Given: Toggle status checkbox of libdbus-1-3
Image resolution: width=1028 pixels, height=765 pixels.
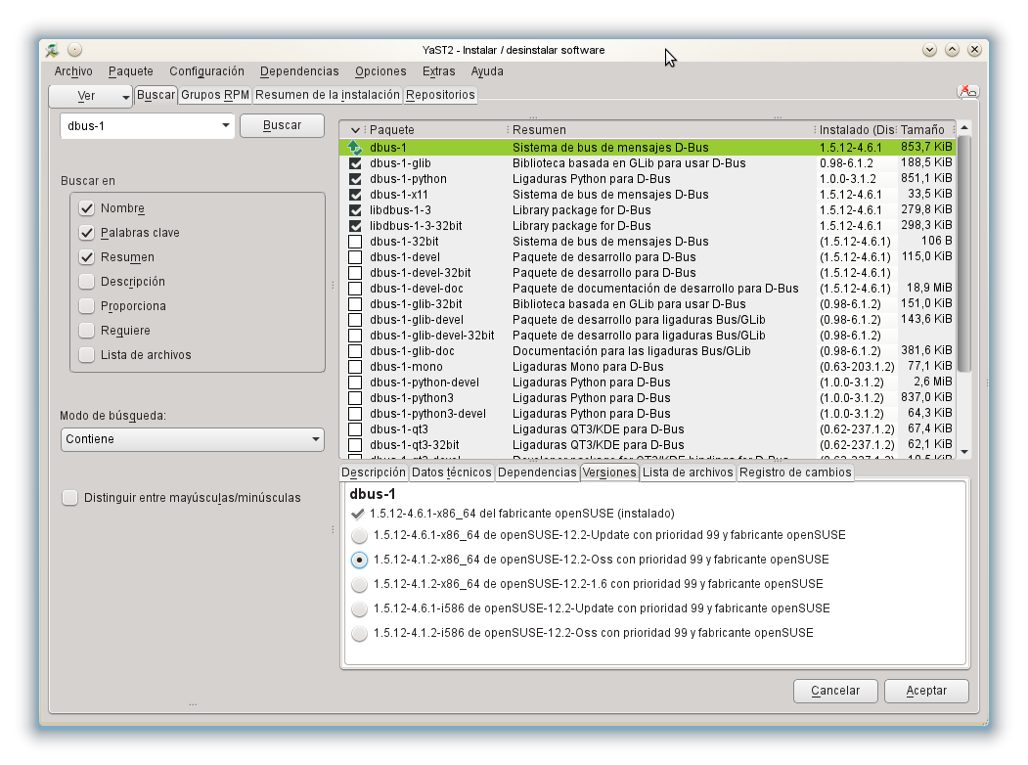Looking at the screenshot, I should pos(355,210).
